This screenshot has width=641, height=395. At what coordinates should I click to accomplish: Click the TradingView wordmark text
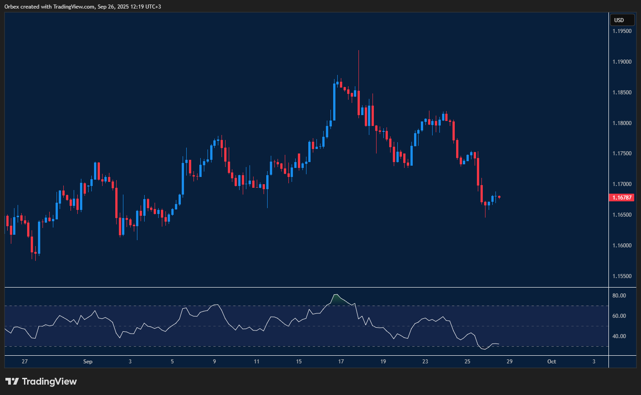(x=49, y=381)
